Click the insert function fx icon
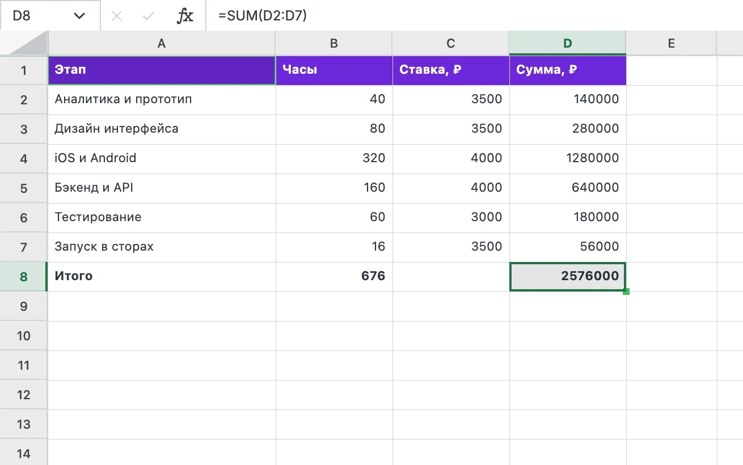The height and width of the screenshot is (465, 743). (185, 16)
